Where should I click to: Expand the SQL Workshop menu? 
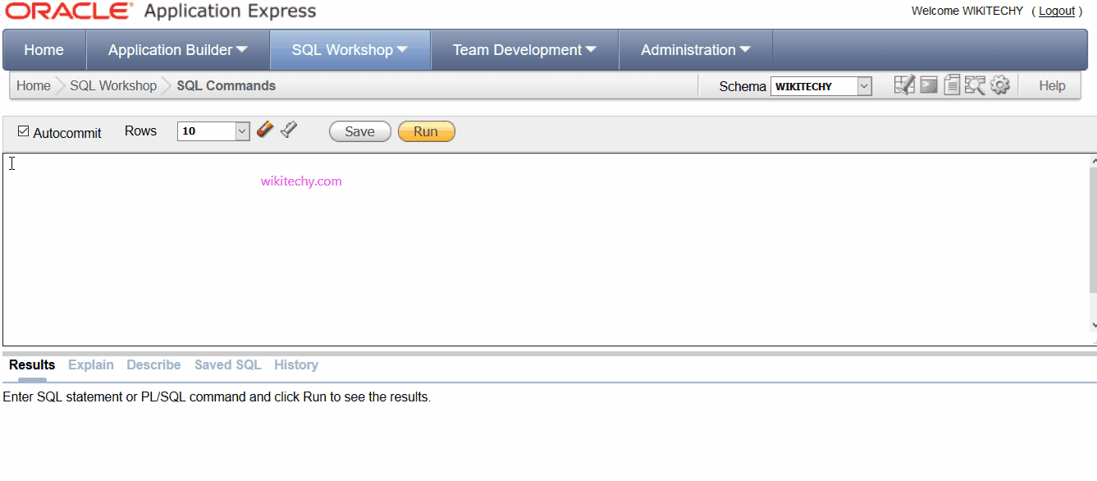pos(350,49)
